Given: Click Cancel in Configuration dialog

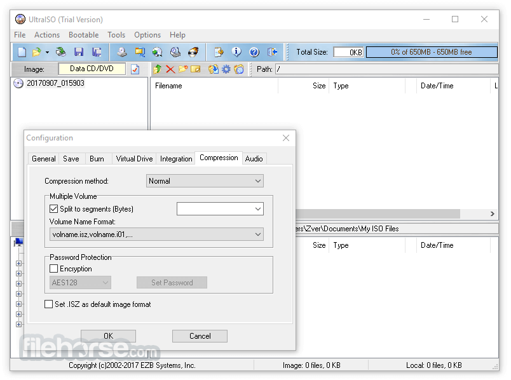Looking at the screenshot, I should pyautogui.click(x=200, y=336).
